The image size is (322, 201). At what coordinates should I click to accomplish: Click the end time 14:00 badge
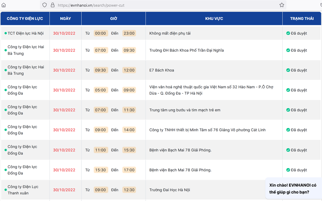[129, 130]
